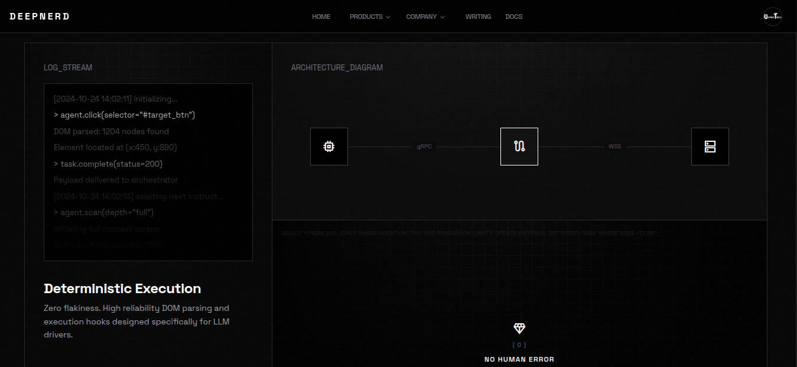Screen dimensions: 797x367
Task: Click 'Payload delivered to orchestrator' line
Action: click(116, 180)
